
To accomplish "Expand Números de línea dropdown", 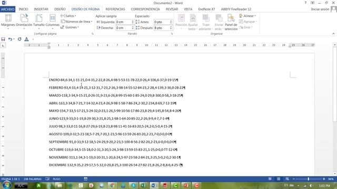I will [x=76, y=22].
